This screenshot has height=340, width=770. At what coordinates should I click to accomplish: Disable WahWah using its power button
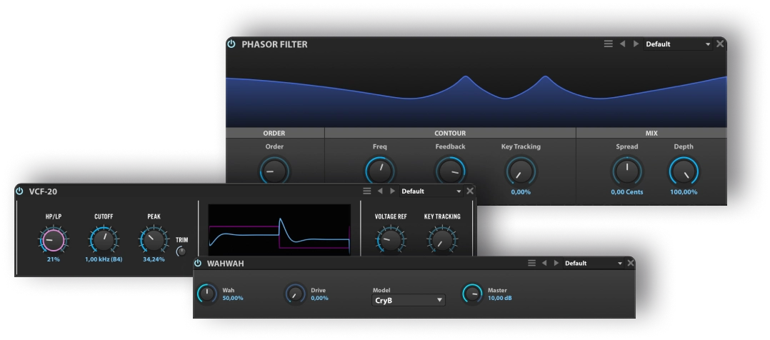(x=198, y=263)
